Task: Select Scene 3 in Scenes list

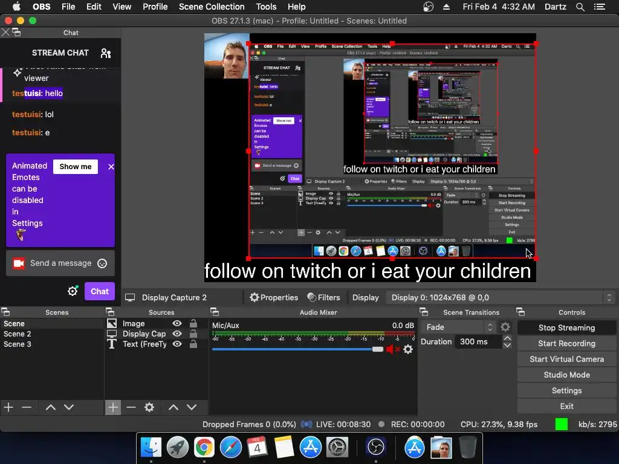Action: coord(18,344)
